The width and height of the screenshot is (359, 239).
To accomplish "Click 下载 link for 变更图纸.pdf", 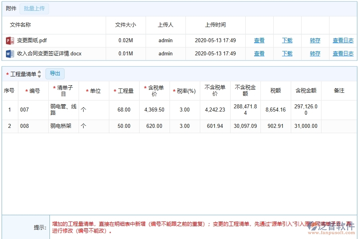I will click(x=287, y=40).
